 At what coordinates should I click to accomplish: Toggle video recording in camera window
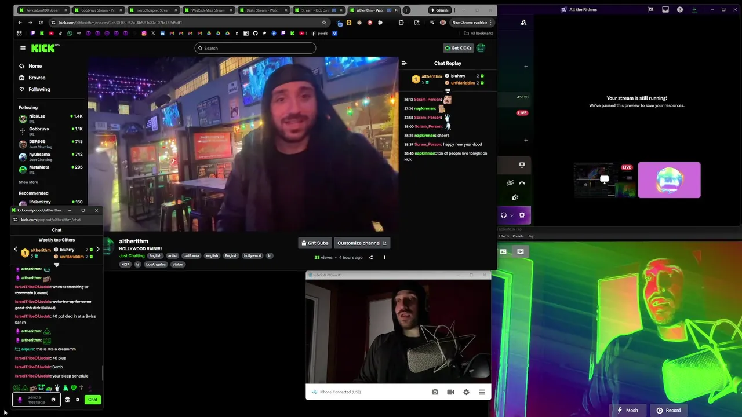click(450, 392)
